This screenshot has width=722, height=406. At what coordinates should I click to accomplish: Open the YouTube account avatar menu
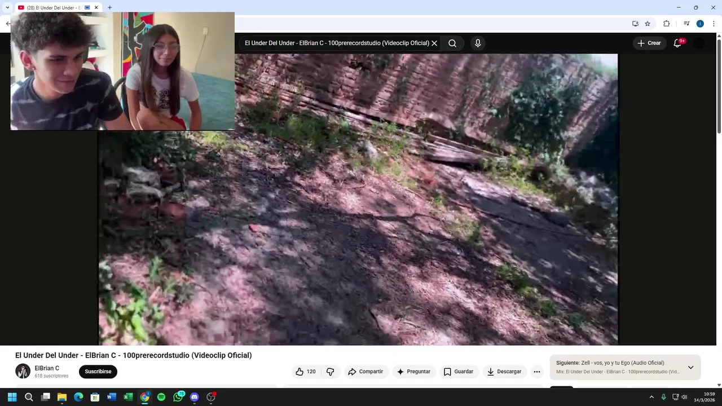[x=699, y=43]
